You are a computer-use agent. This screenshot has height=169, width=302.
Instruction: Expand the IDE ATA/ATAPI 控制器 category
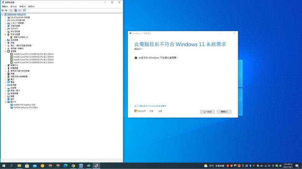pos(5,18)
